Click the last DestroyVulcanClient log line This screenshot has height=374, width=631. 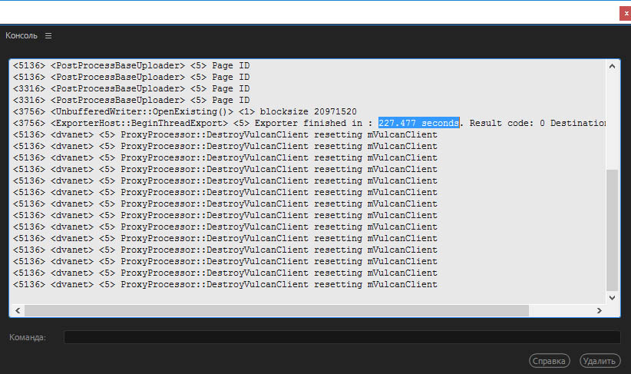point(224,284)
